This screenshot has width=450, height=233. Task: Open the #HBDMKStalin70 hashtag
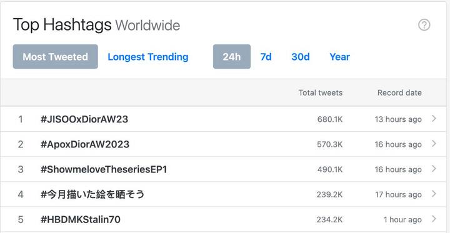[x=81, y=220]
